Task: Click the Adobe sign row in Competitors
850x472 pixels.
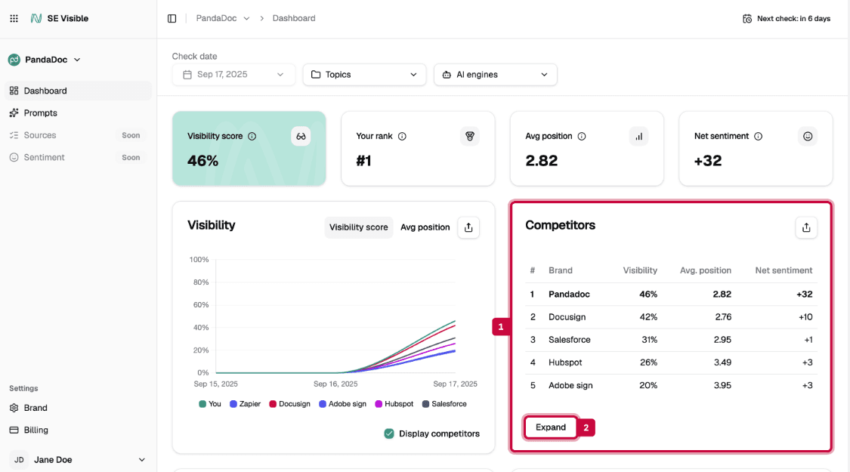Action: [x=671, y=385]
